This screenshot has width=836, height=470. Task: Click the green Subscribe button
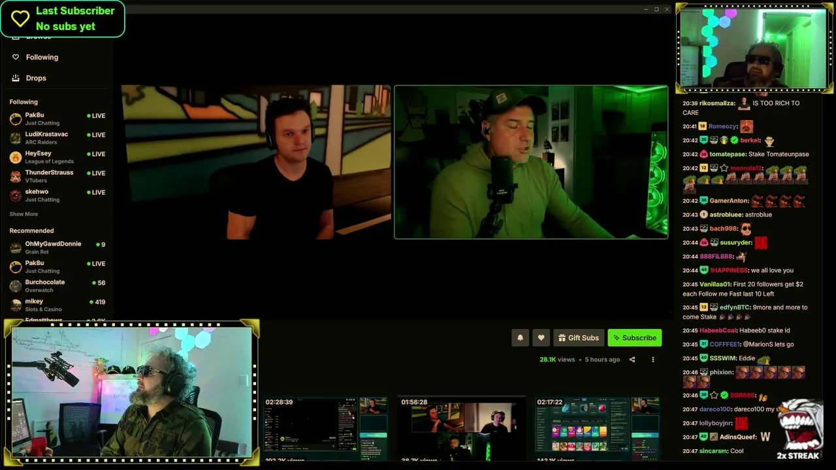[635, 337]
